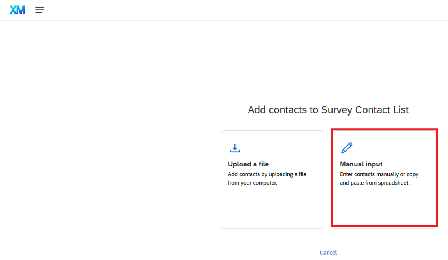
Task: Click the "Manual input" title text
Action: tap(361, 164)
